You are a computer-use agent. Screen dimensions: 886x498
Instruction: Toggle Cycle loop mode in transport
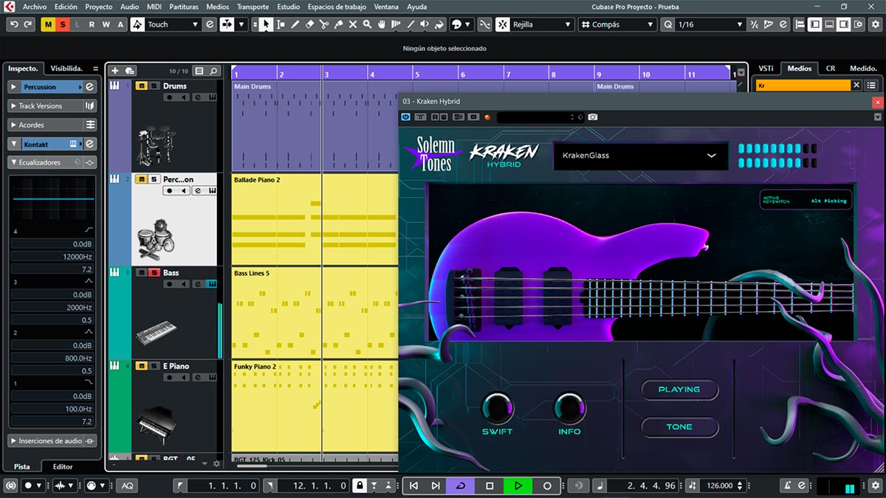461,485
